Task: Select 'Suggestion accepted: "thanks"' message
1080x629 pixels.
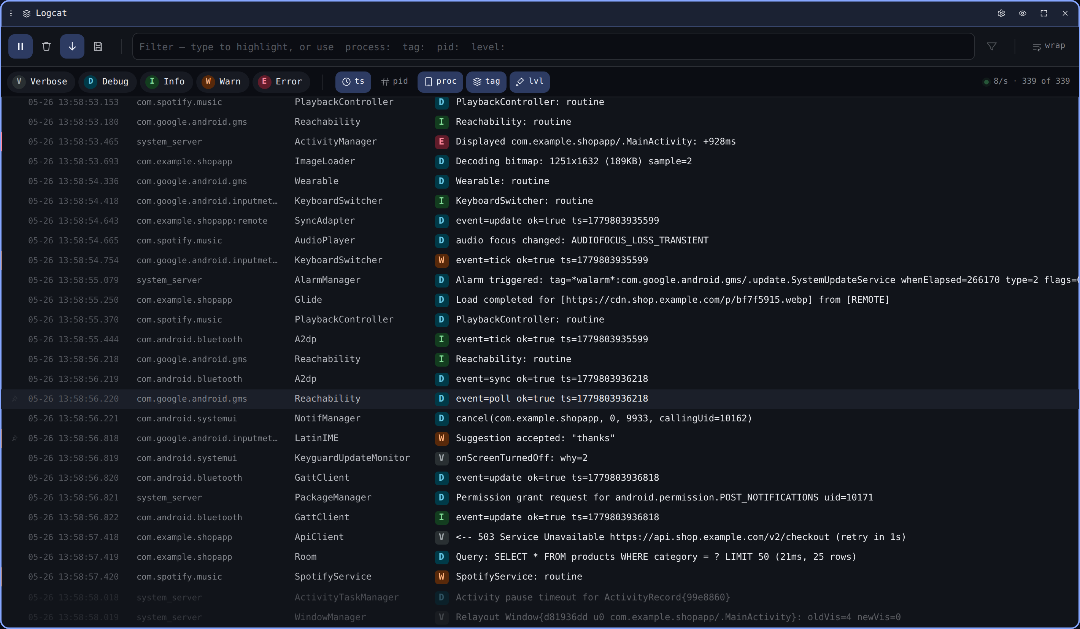Action: [x=535, y=438]
